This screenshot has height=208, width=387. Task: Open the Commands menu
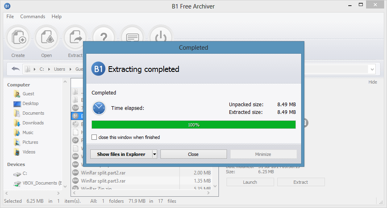point(33,17)
